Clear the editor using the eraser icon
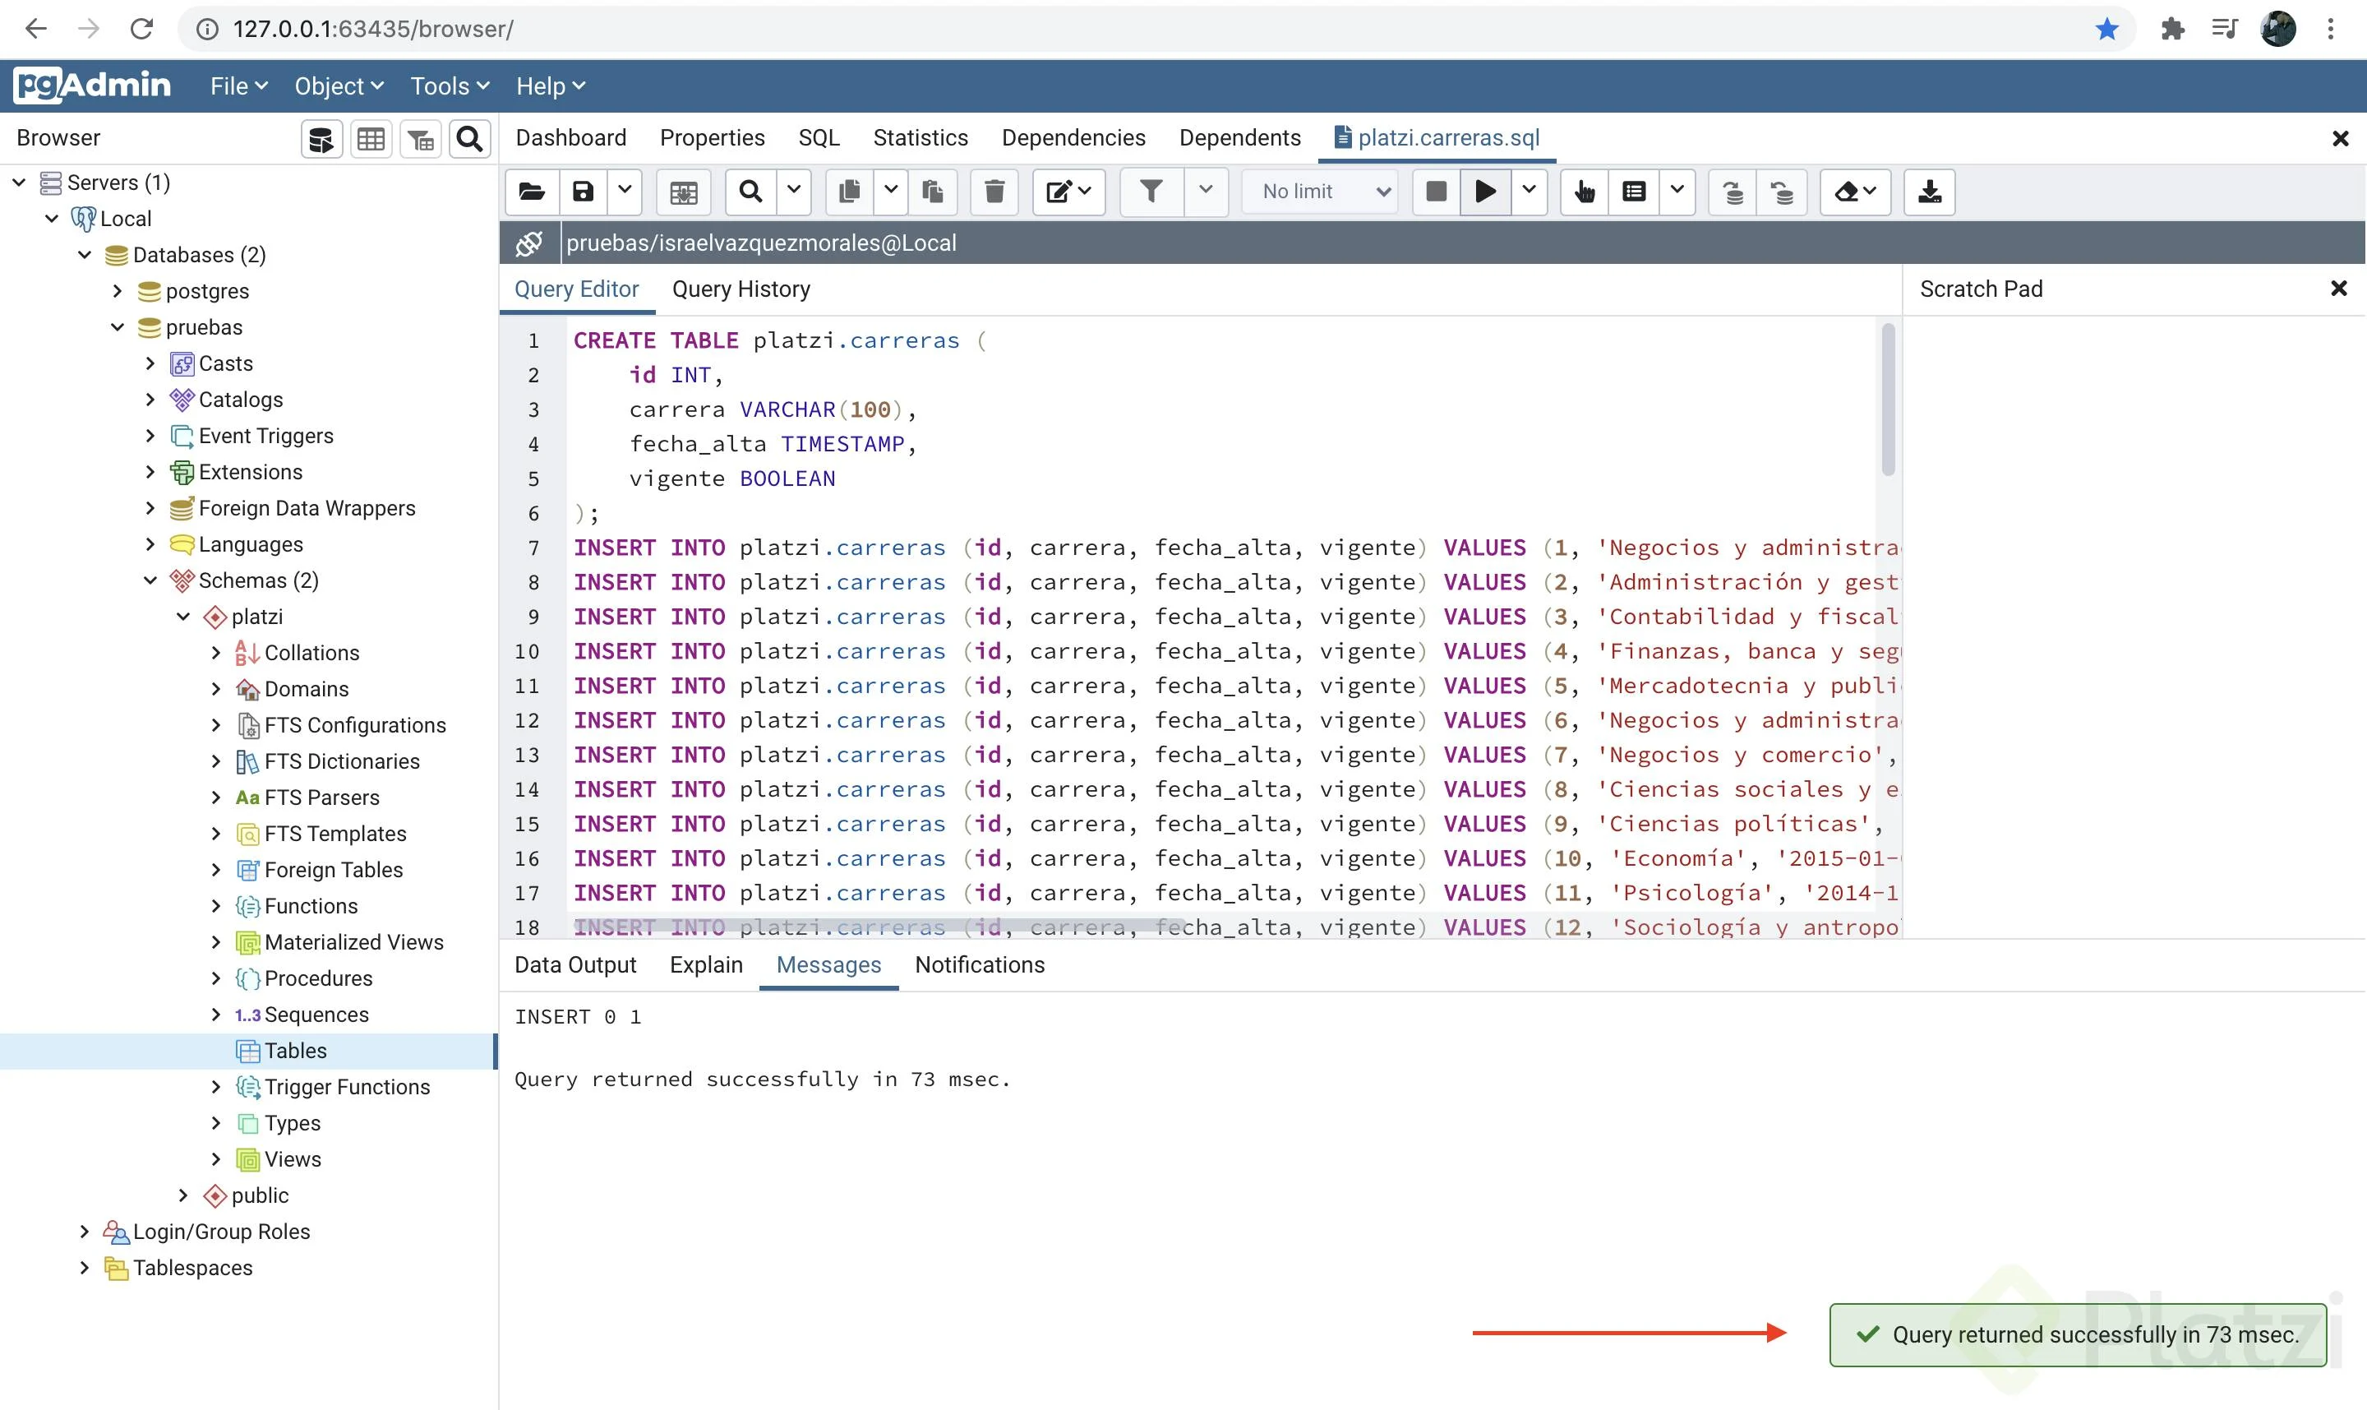Image resolution: width=2367 pixels, height=1410 pixels. (x=1848, y=191)
